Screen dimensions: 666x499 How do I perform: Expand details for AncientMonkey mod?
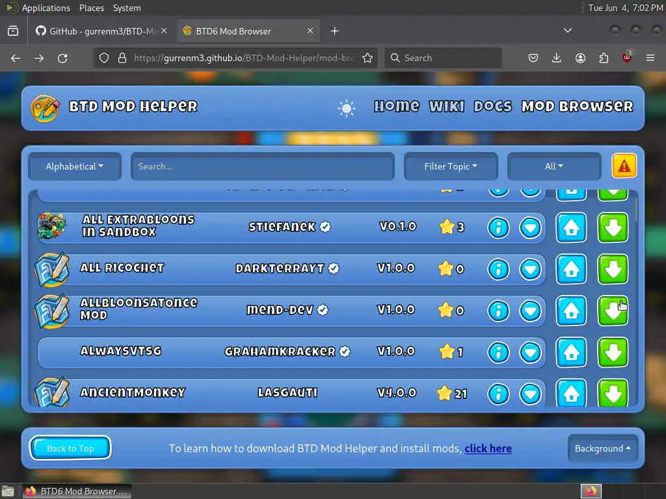[x=531, y=394]
